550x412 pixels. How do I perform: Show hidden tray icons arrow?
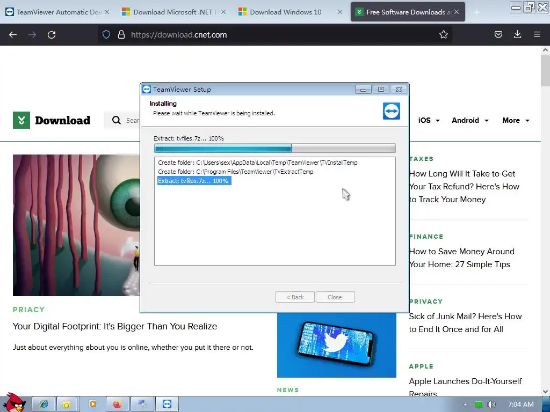(465, 404)
